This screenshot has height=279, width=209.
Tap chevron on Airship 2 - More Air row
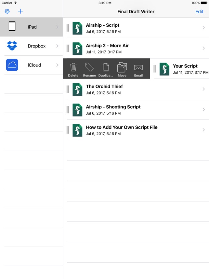(204, 48)
